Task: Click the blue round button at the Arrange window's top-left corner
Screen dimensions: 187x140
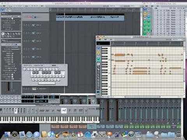Action: [2, 9]
